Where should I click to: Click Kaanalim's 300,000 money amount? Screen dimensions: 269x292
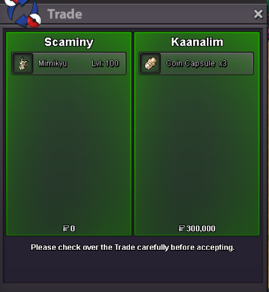[x=201, y=229]
